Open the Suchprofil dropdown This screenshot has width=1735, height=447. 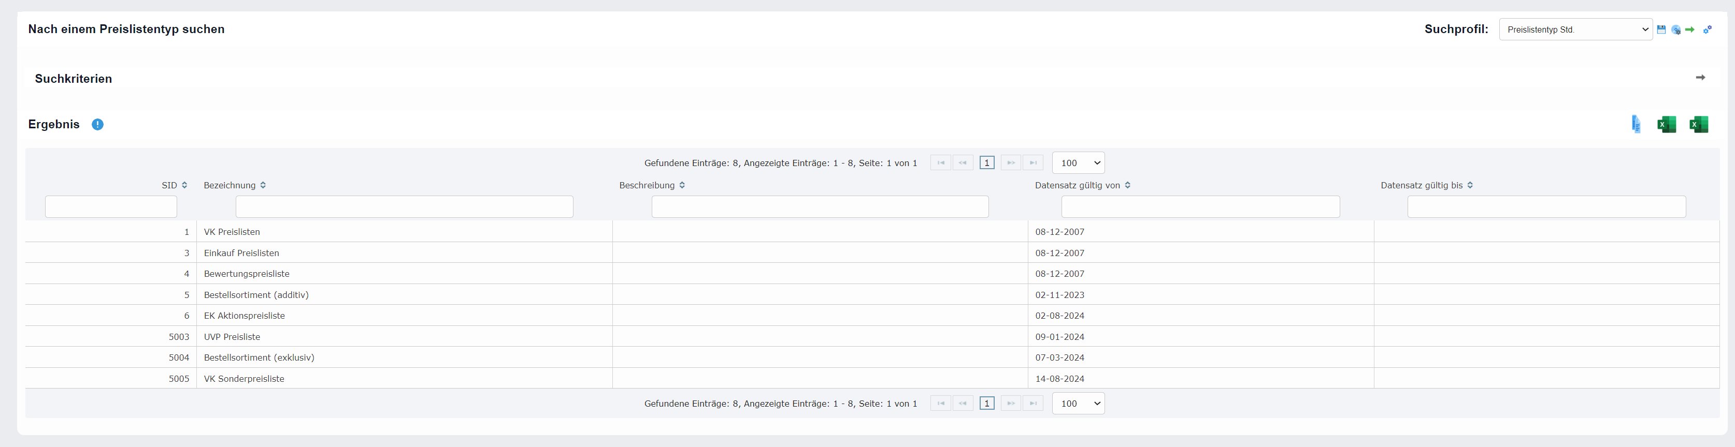(x=1575, y=29)
